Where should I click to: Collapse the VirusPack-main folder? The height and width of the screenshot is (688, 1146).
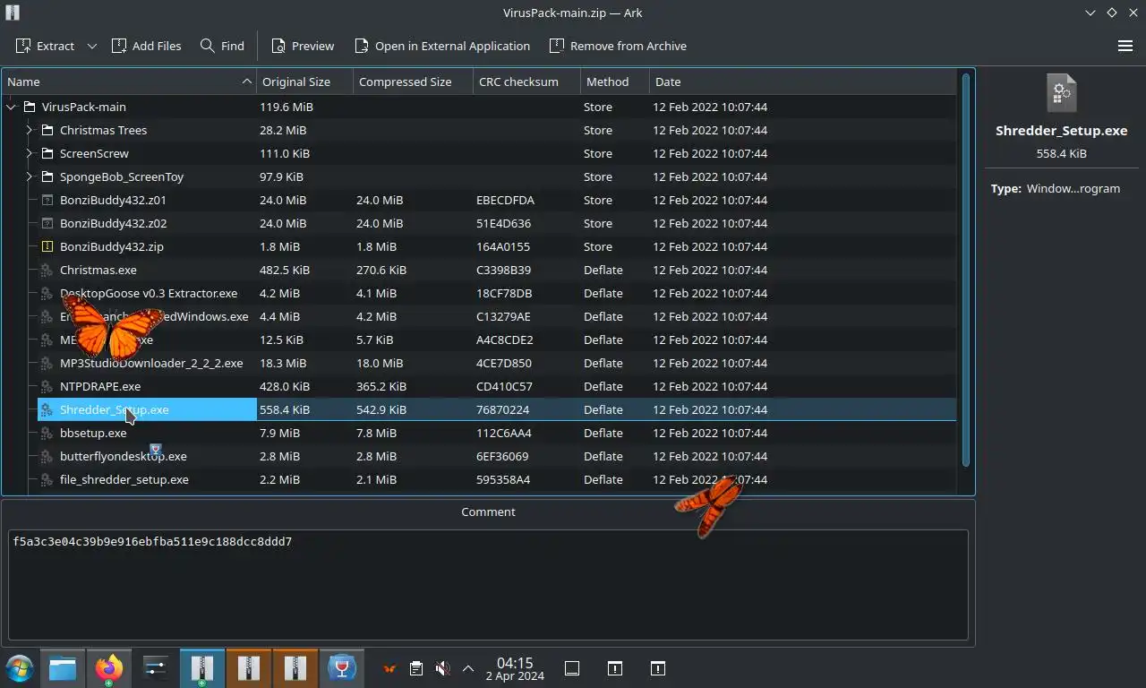pos(12,107)
